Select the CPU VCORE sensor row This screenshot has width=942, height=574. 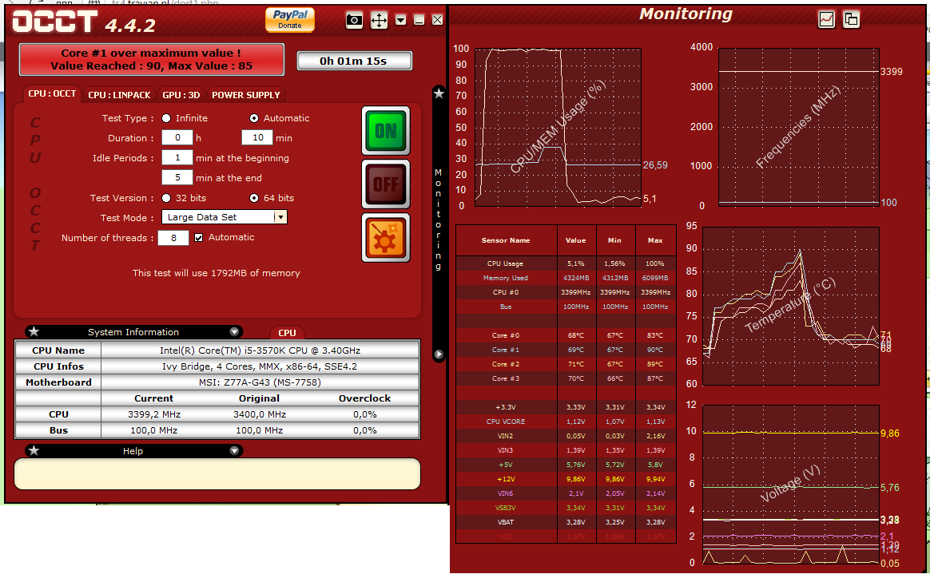coord(566,422)
